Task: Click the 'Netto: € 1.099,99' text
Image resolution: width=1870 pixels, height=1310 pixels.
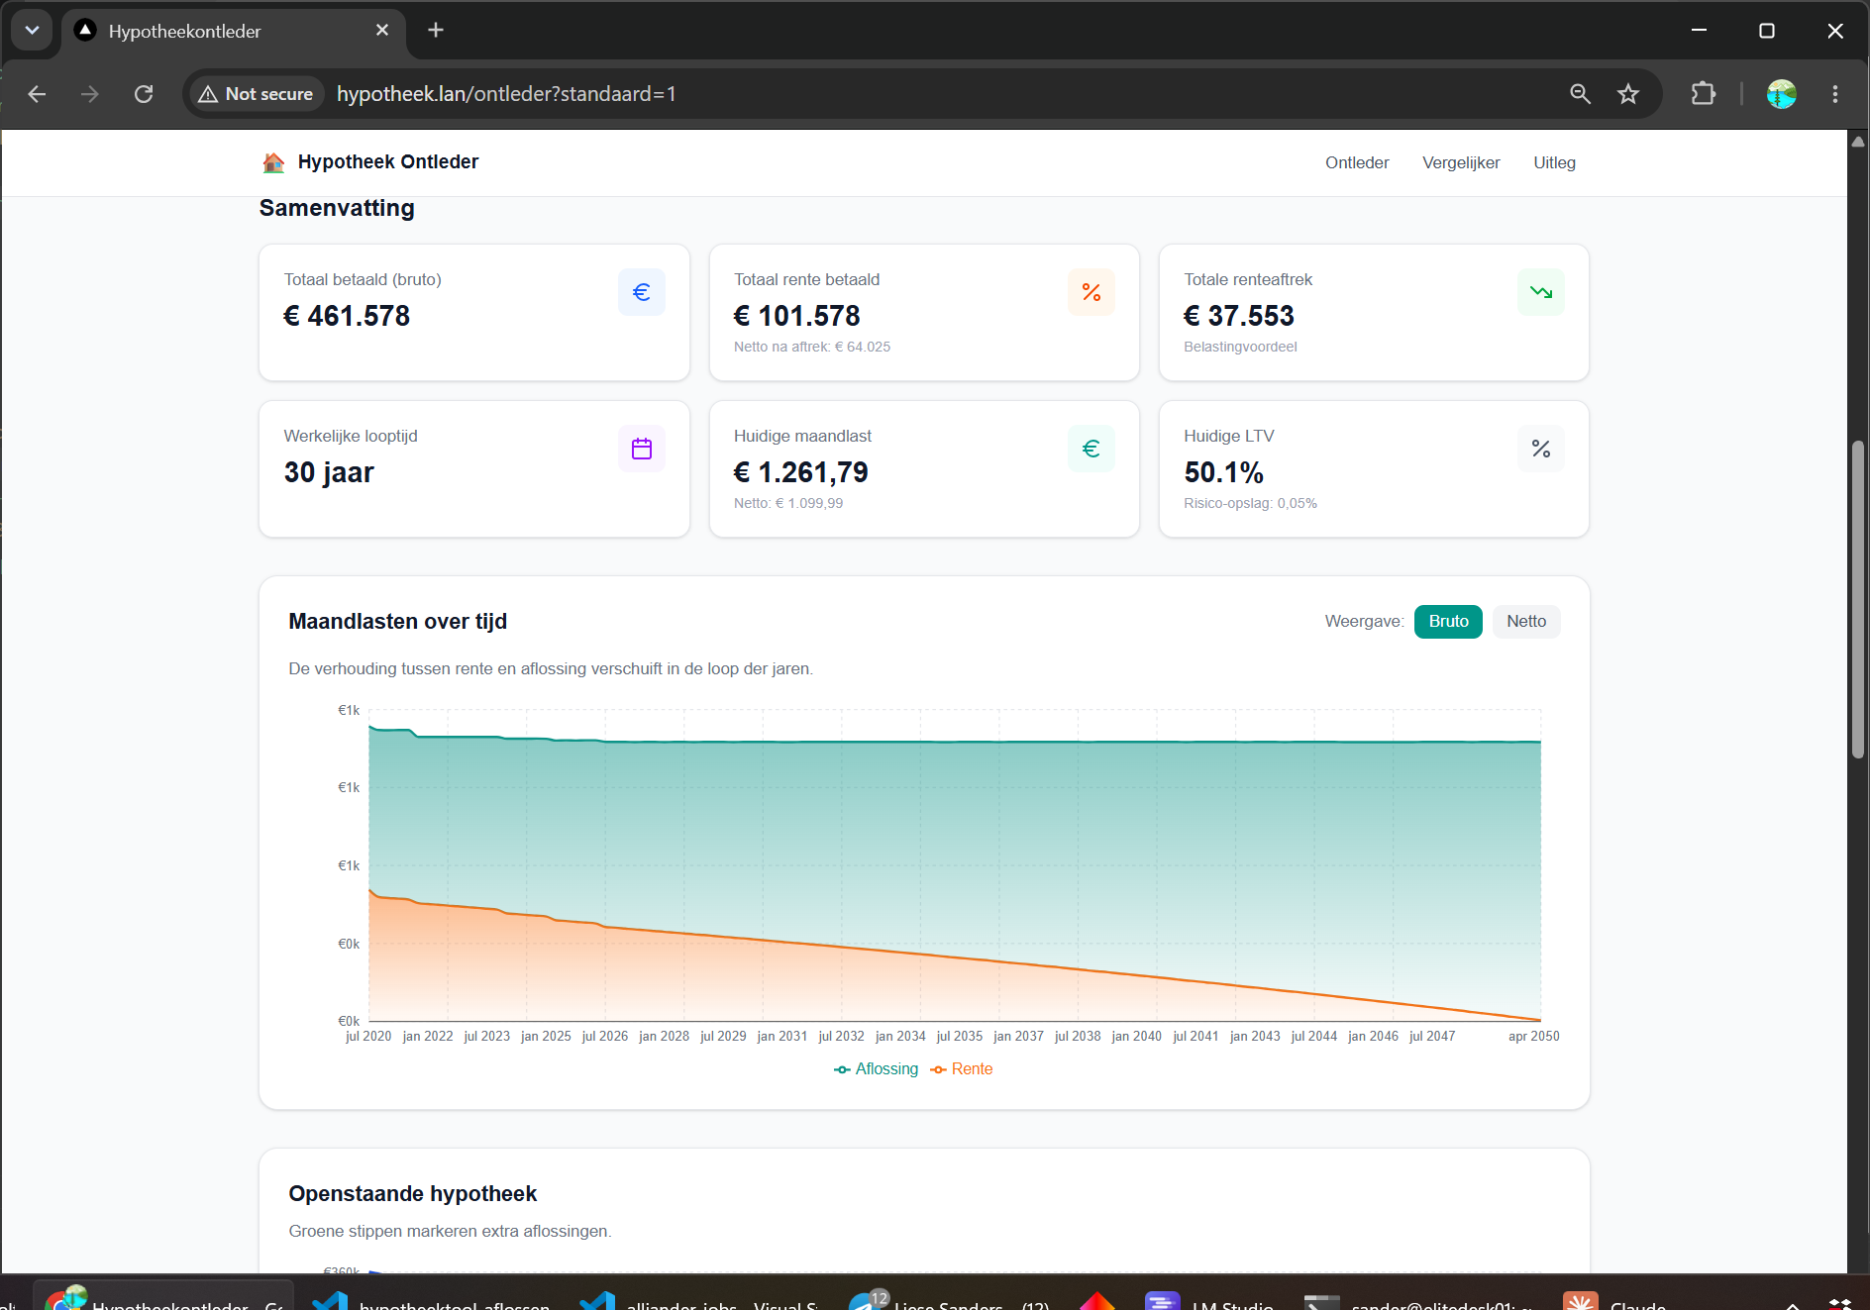Action: pos(788,503)
